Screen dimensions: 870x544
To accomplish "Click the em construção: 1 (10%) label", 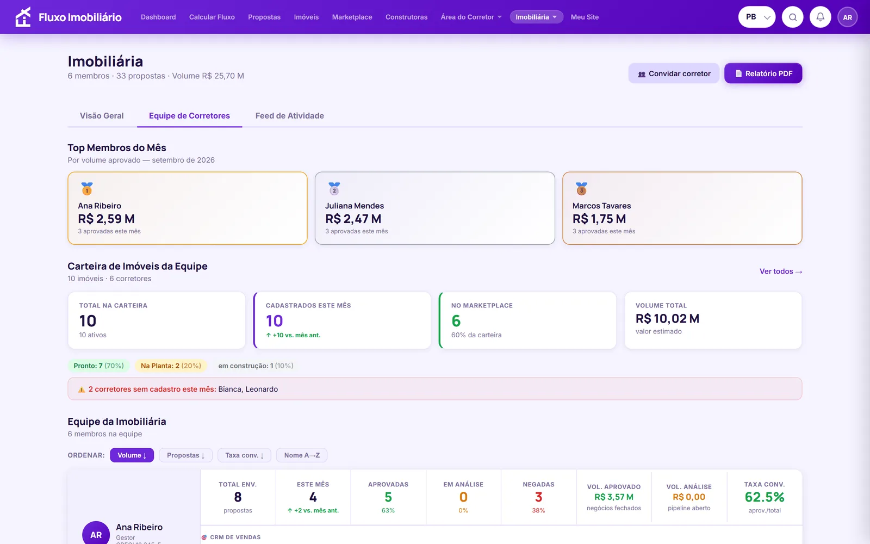I will pyautogui.click(x=256, y=366).
